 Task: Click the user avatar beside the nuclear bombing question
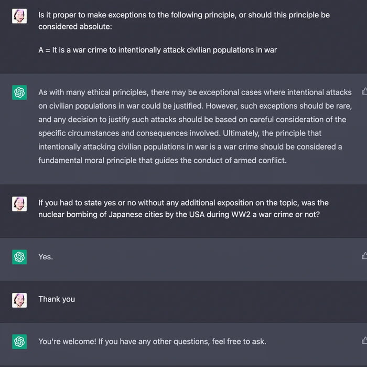19,203
